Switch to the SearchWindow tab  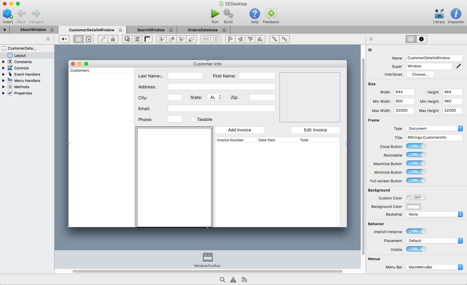coord(151,30)
